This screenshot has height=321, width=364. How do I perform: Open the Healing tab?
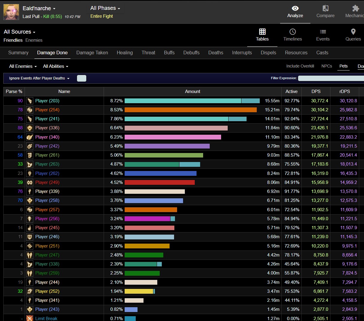(125, 52)
